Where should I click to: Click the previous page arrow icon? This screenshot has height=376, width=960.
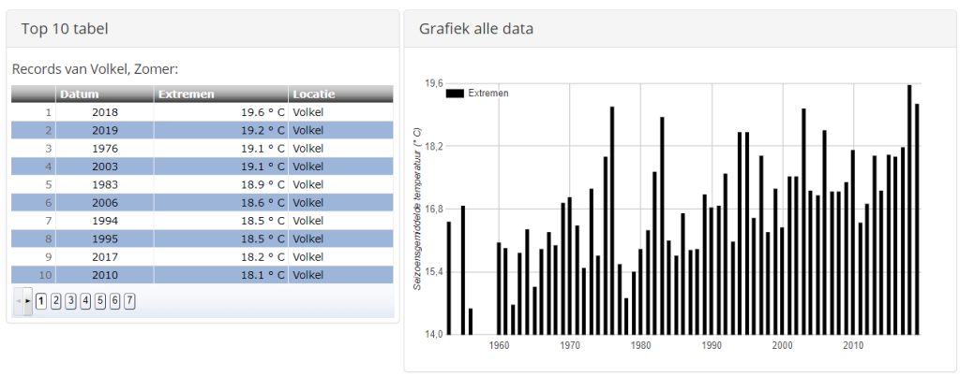[x=19, y=301]
